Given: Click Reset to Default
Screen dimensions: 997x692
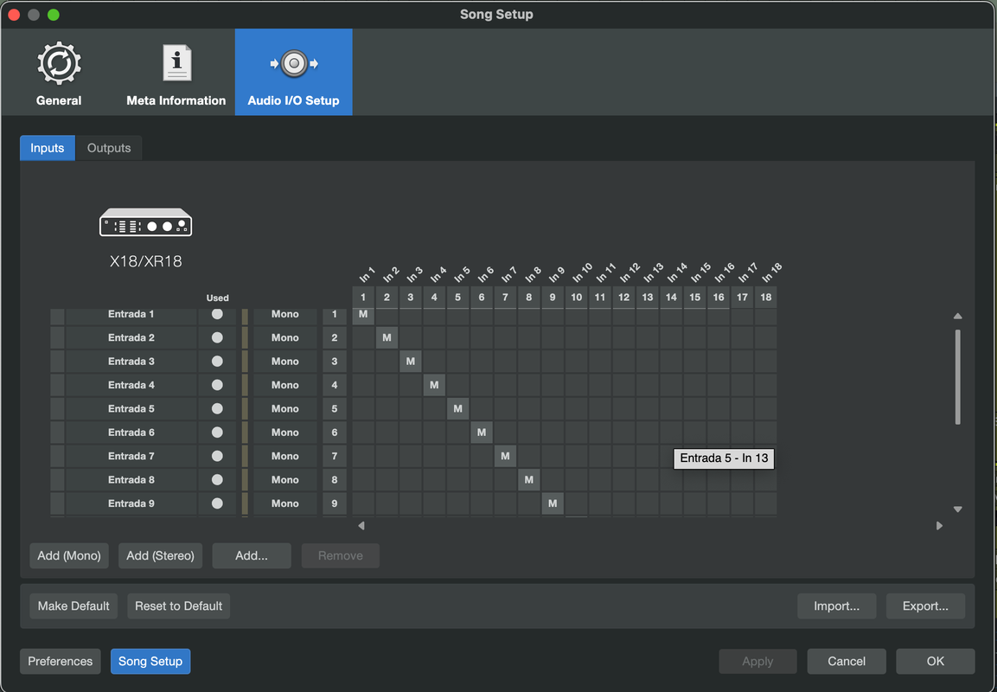Looking at the screenshot, I should point(179,606).
